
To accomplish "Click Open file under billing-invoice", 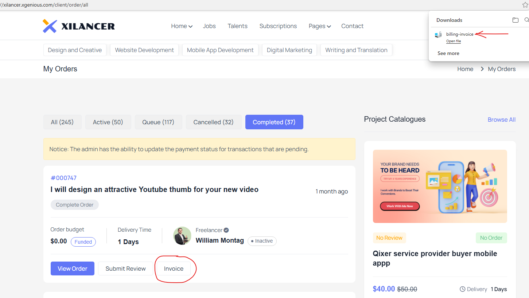I will click(x=454, y=41).
